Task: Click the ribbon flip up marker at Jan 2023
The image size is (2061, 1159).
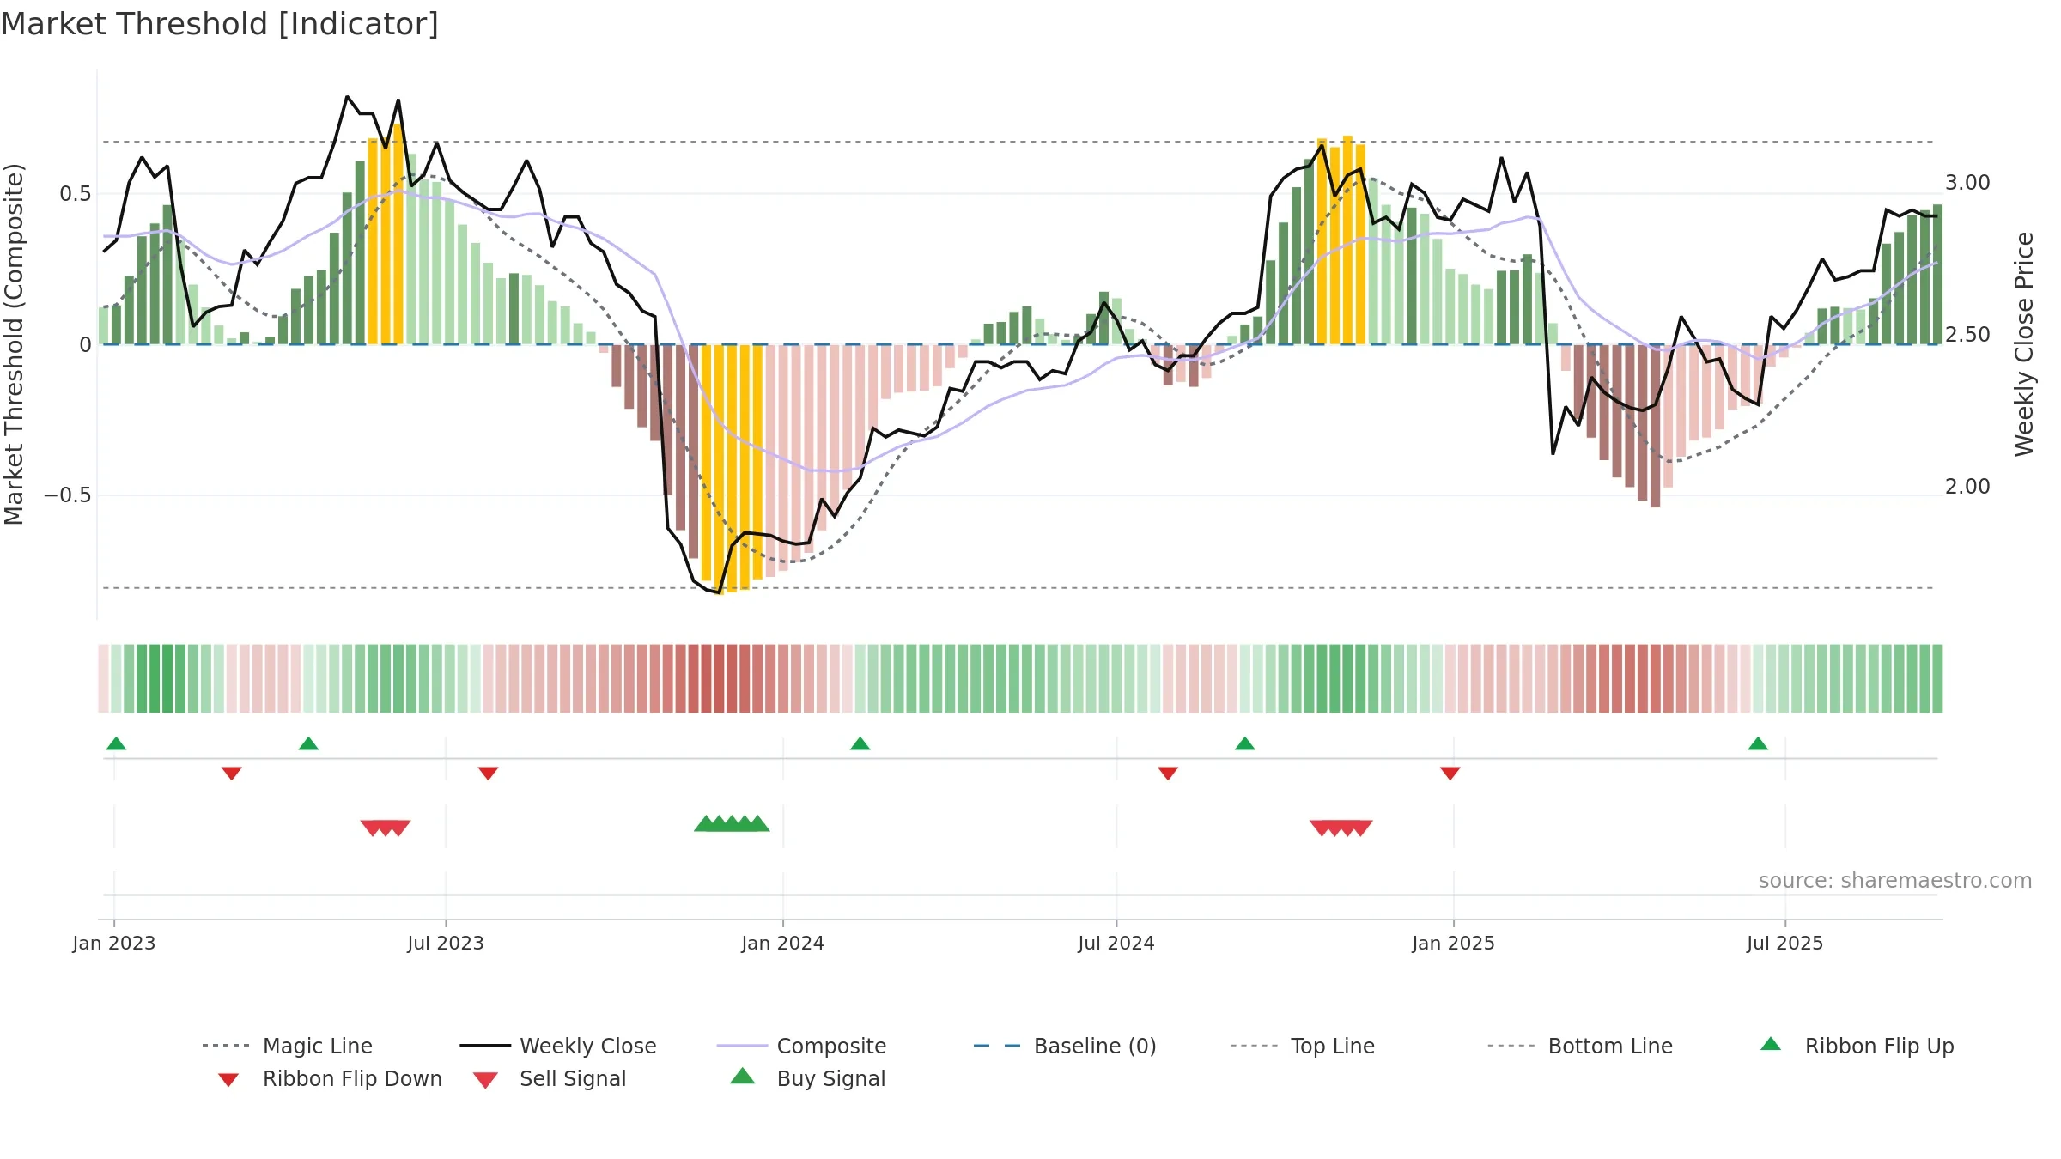Action: [x=116, y=743]
